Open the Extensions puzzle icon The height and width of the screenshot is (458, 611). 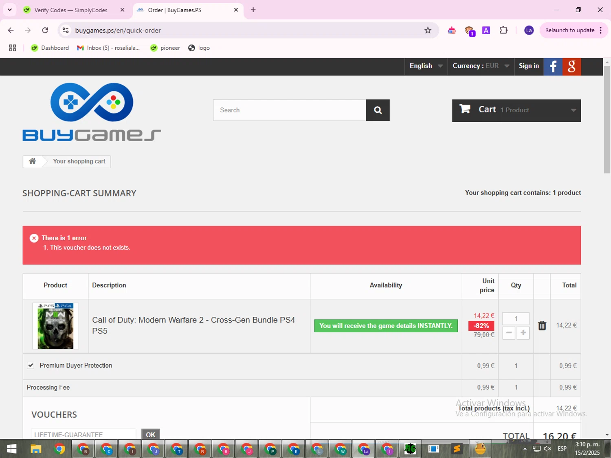point(503,30)
